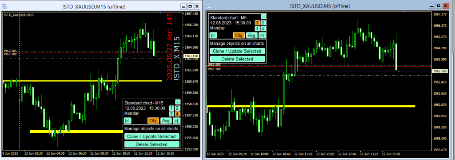The height and width of the screenshot is (160, 455).
Task: Select chart number 2 in the M5 panel
Action: (x=263, y=23)
